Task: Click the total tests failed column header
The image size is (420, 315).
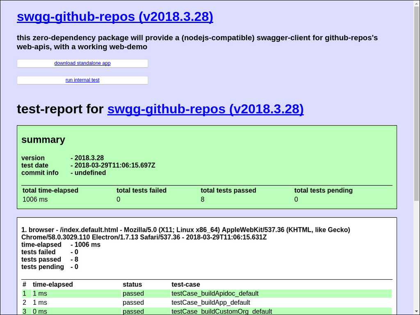Action: point(142,190)
